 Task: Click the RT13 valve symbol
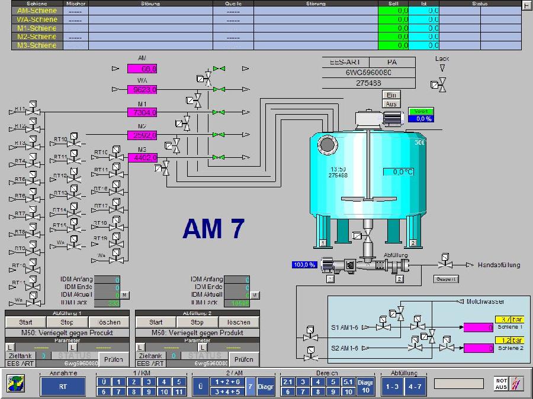pyautogui.click(x=74, y=192)
